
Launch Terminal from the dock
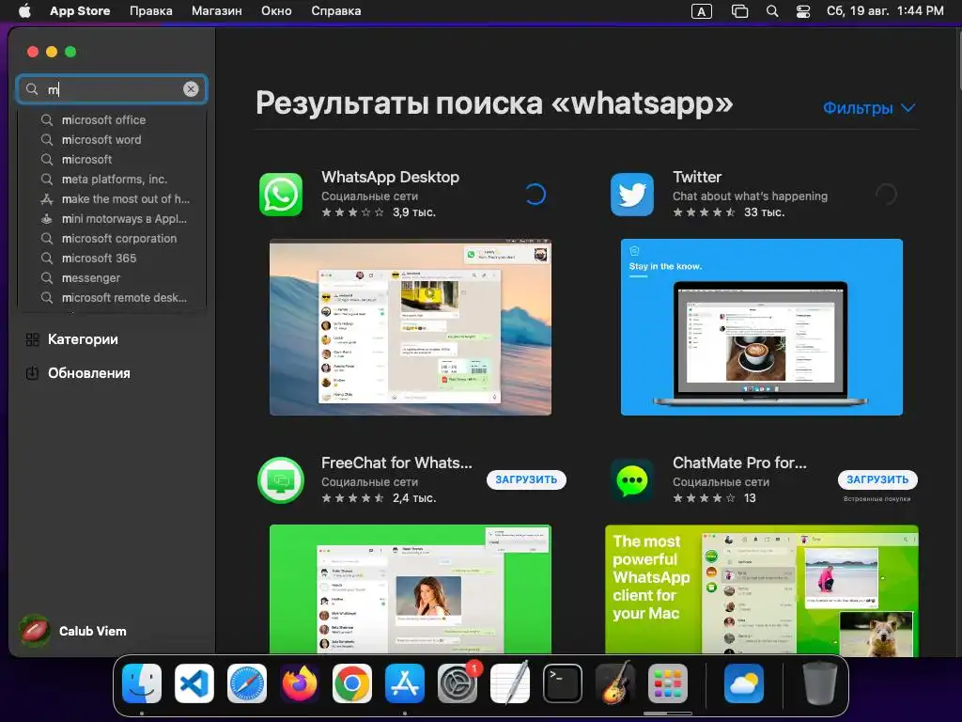(563, 683)
